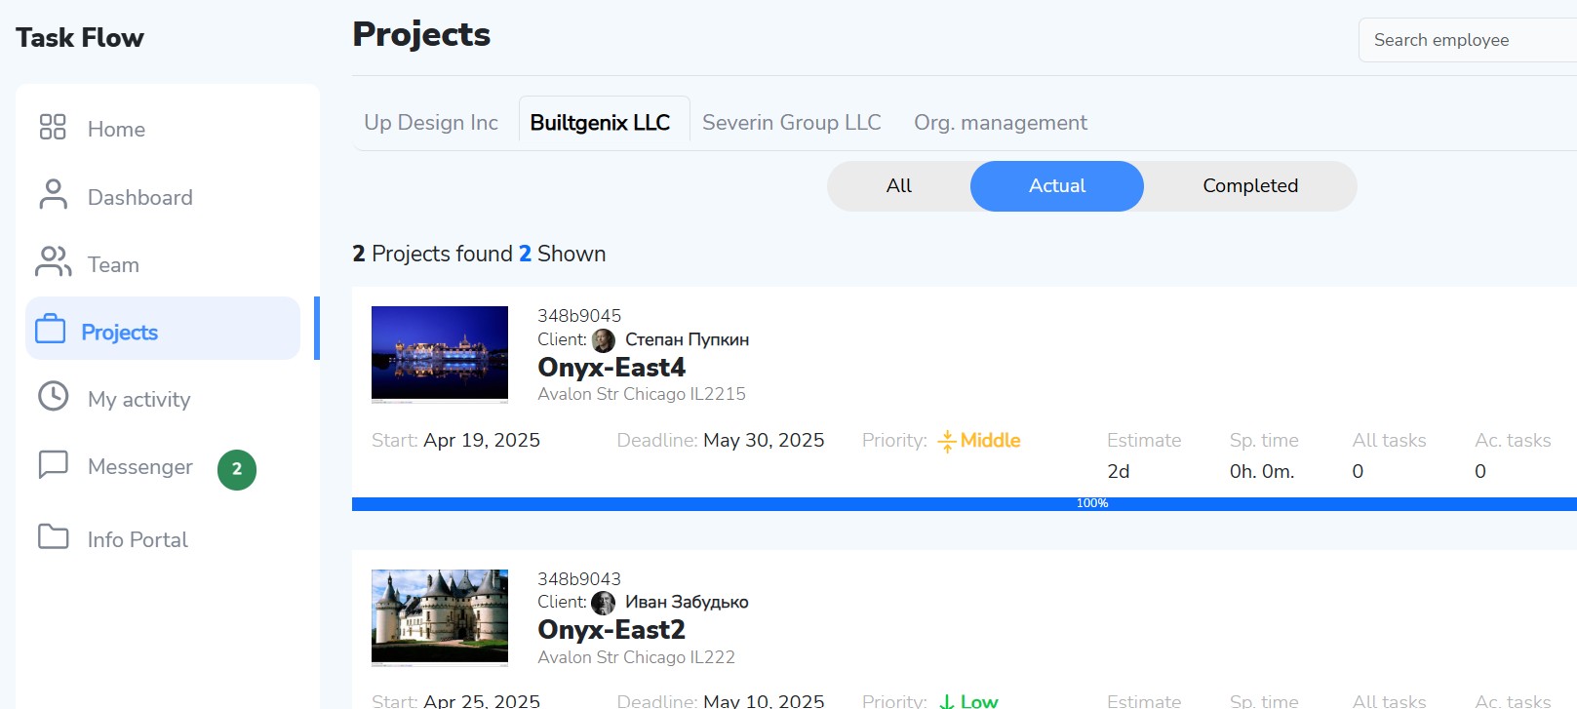Click the green Messenger unread badge
Image resolution: width=1577 pixels, height=709 pixels.
tap(237, 469)
